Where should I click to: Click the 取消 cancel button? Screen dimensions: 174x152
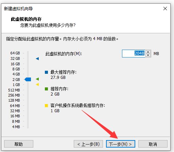[x=153, y=144]
